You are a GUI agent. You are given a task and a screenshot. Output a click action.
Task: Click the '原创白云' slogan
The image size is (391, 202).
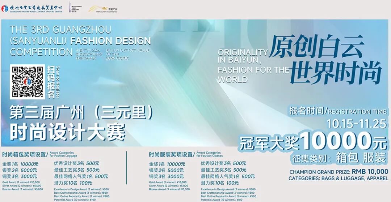(x=316, y=47)
